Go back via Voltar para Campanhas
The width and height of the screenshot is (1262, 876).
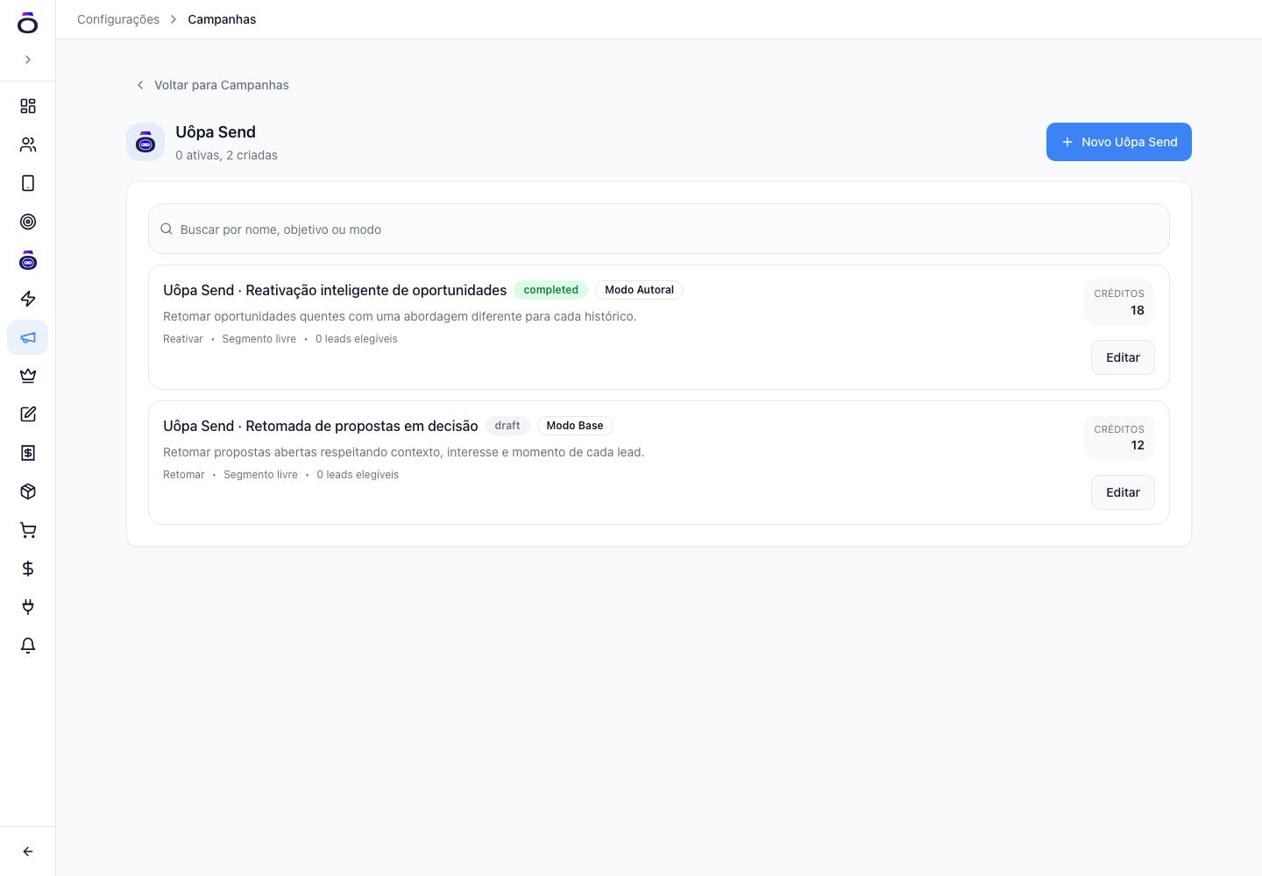pyautogui.click(x=212, y=85)
